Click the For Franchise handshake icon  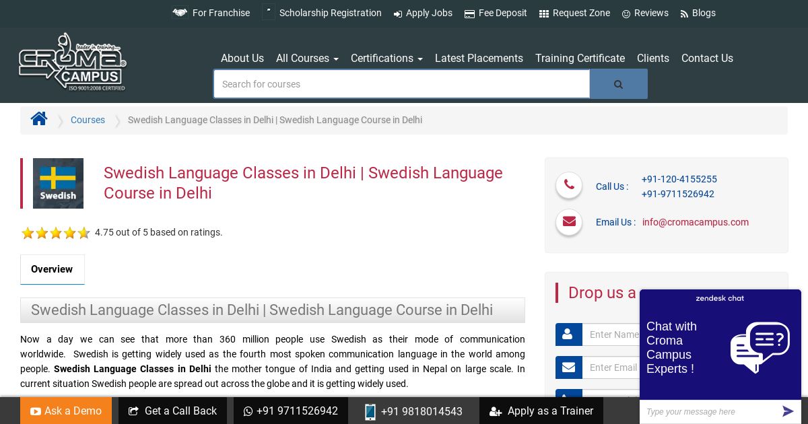180,13
